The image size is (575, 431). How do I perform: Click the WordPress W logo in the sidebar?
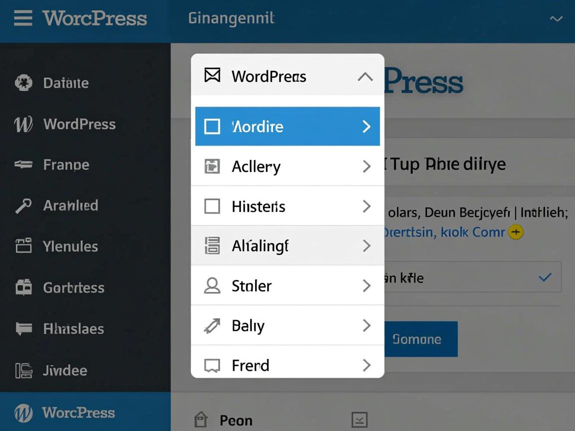23,125
